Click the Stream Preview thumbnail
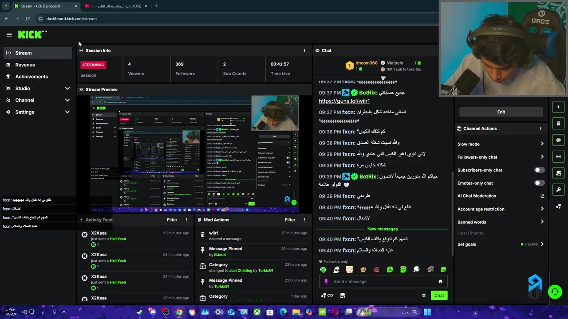Image resolution: width=568 pixels, height=319 pixels. click(194, 154)
